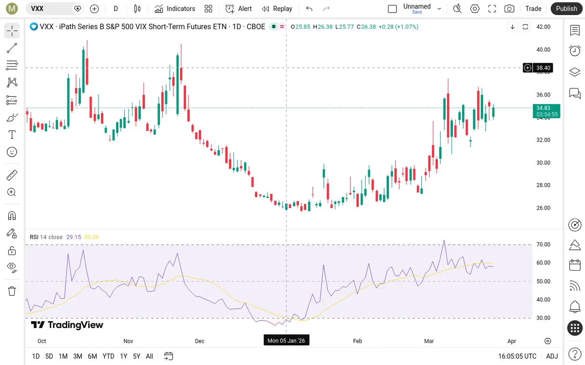Open chart settings hexagon icon
585x365 pixels.
point(475,9)
